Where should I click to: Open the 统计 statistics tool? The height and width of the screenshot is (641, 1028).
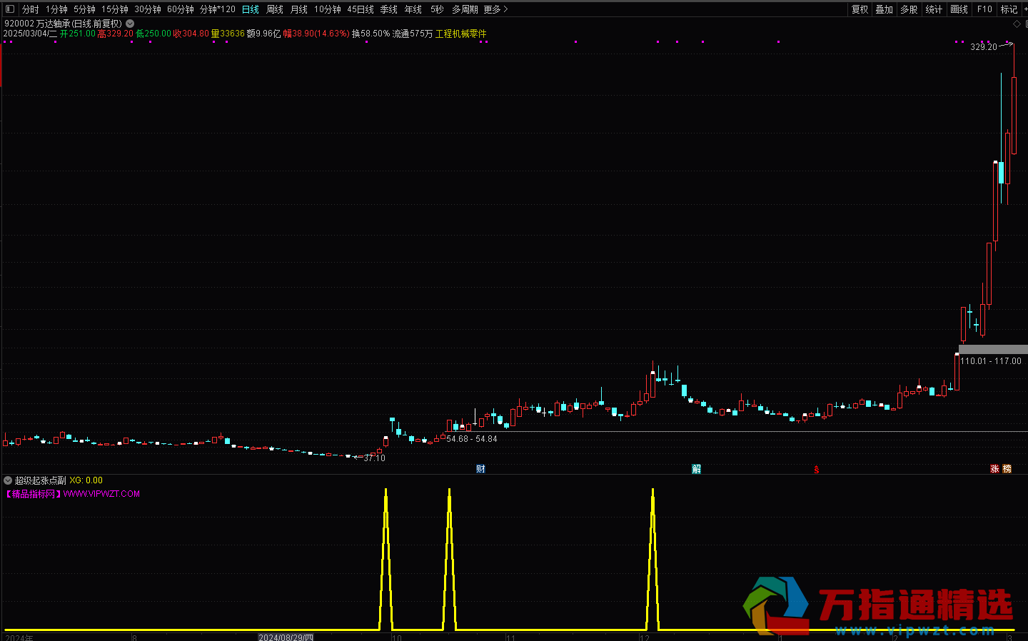(934, 9)
